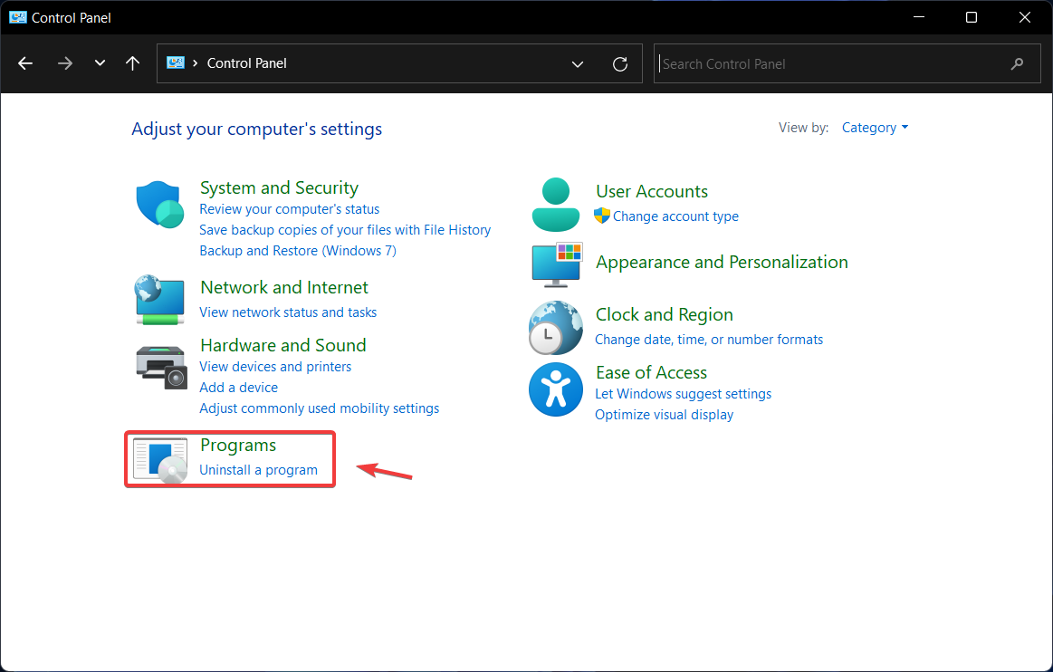Click Review your computer's status
The width and height of the screenshot is (1053, 672).
(290, 209)
